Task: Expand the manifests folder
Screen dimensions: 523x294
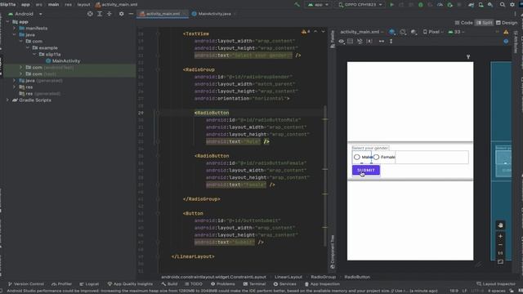Action: [15, 29]
